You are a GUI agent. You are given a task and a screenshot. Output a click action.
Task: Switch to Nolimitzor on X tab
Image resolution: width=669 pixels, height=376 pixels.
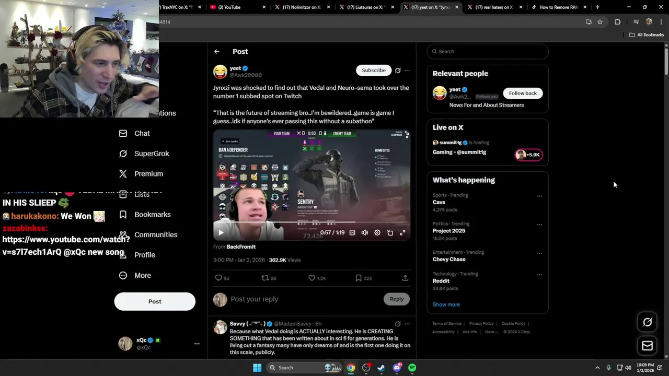[x=303, y=7]
